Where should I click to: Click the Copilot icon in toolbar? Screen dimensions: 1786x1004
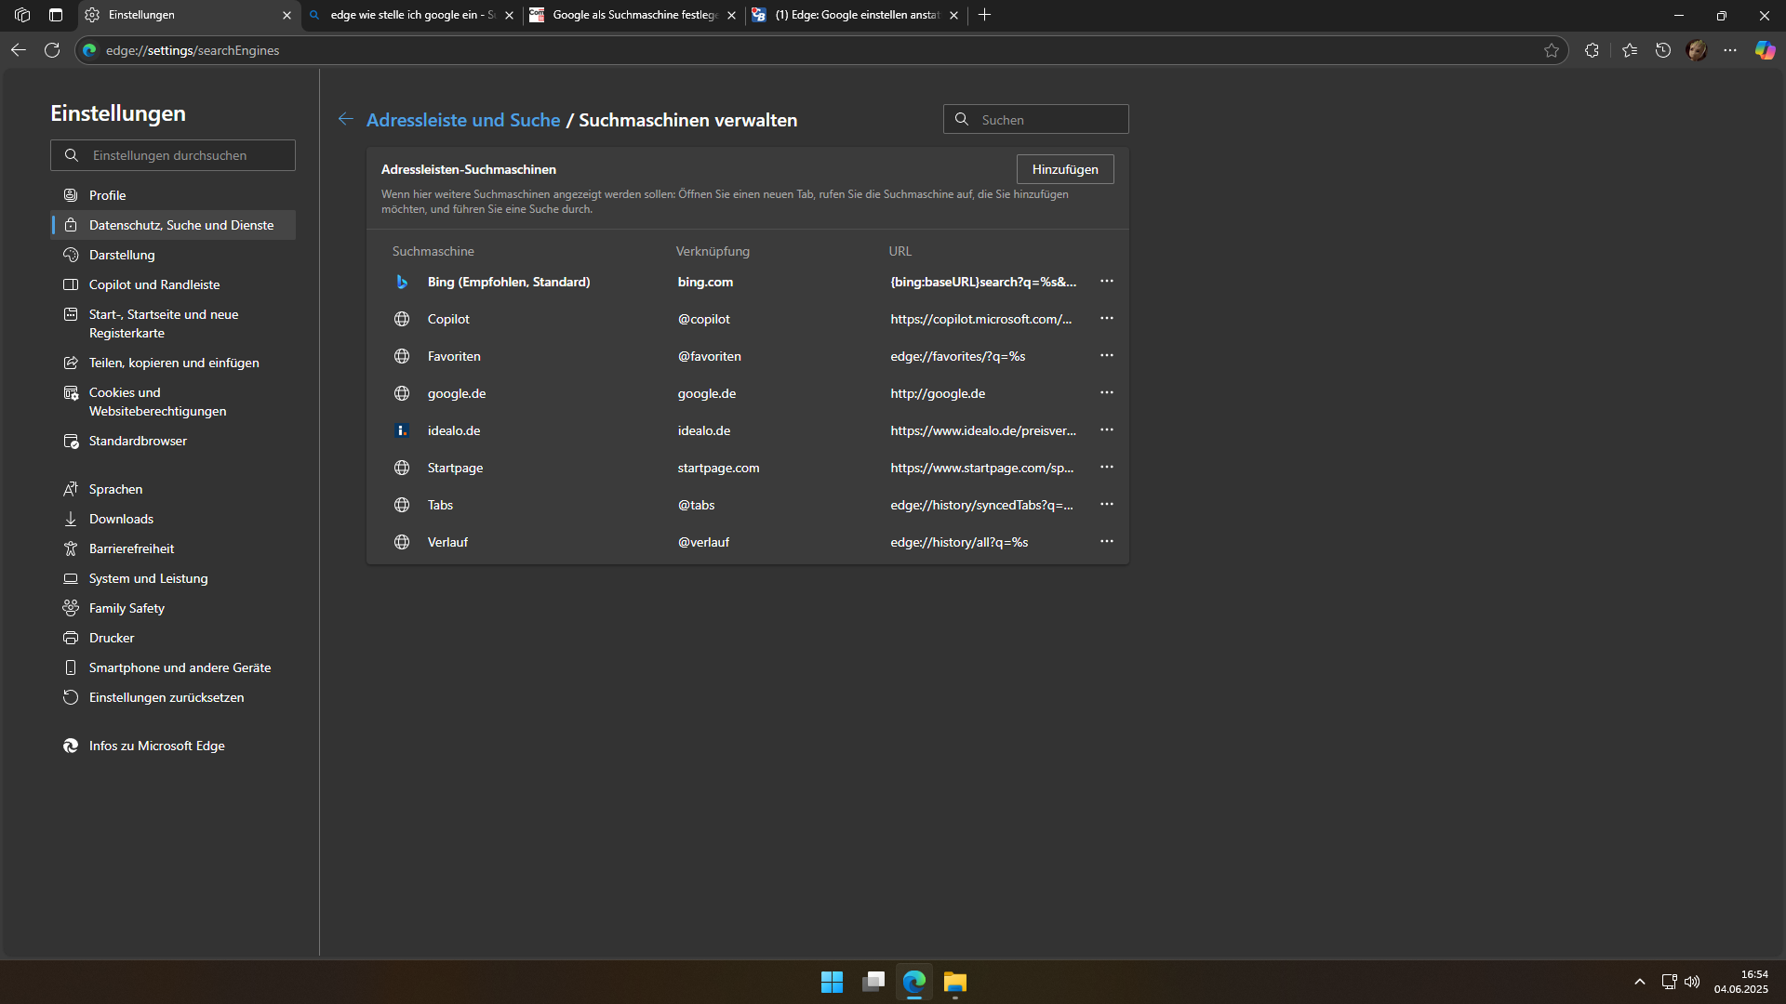pos(1765,50)
